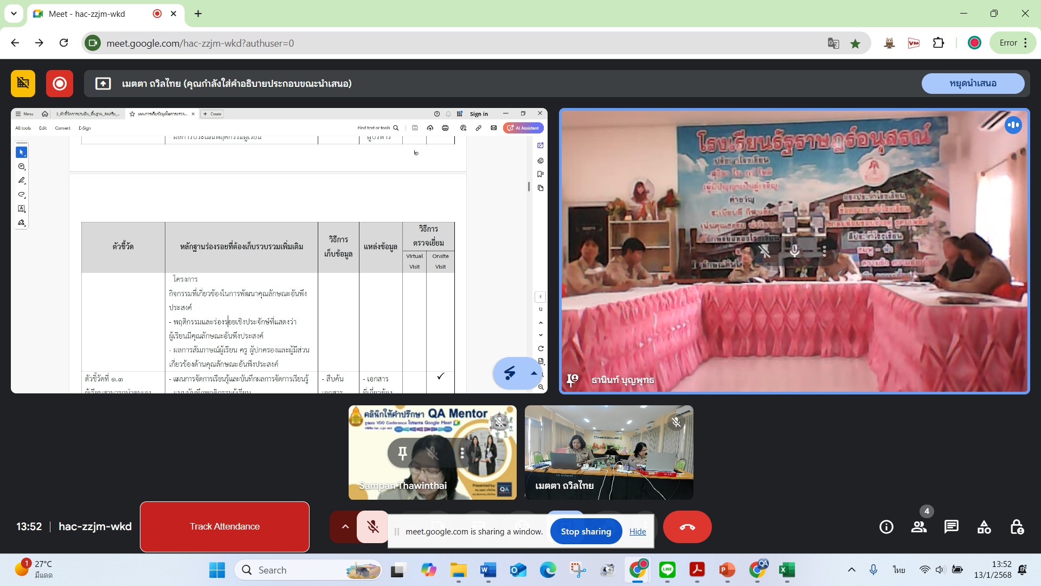Click All tools in shared Acrobat window
The width and height of the screenshot is (1041, 586).
pyautogui.click(x=23, y=128)
